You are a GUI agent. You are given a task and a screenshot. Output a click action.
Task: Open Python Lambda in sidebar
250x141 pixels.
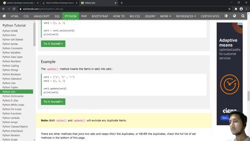[x=11, y=118]
